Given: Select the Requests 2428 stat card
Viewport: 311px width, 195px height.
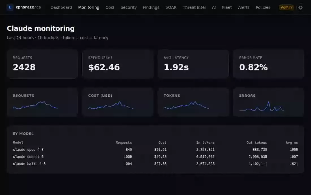Looking at the screenshot, I should 42,64.
